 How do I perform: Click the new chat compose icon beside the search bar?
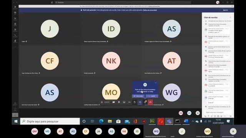52,2
